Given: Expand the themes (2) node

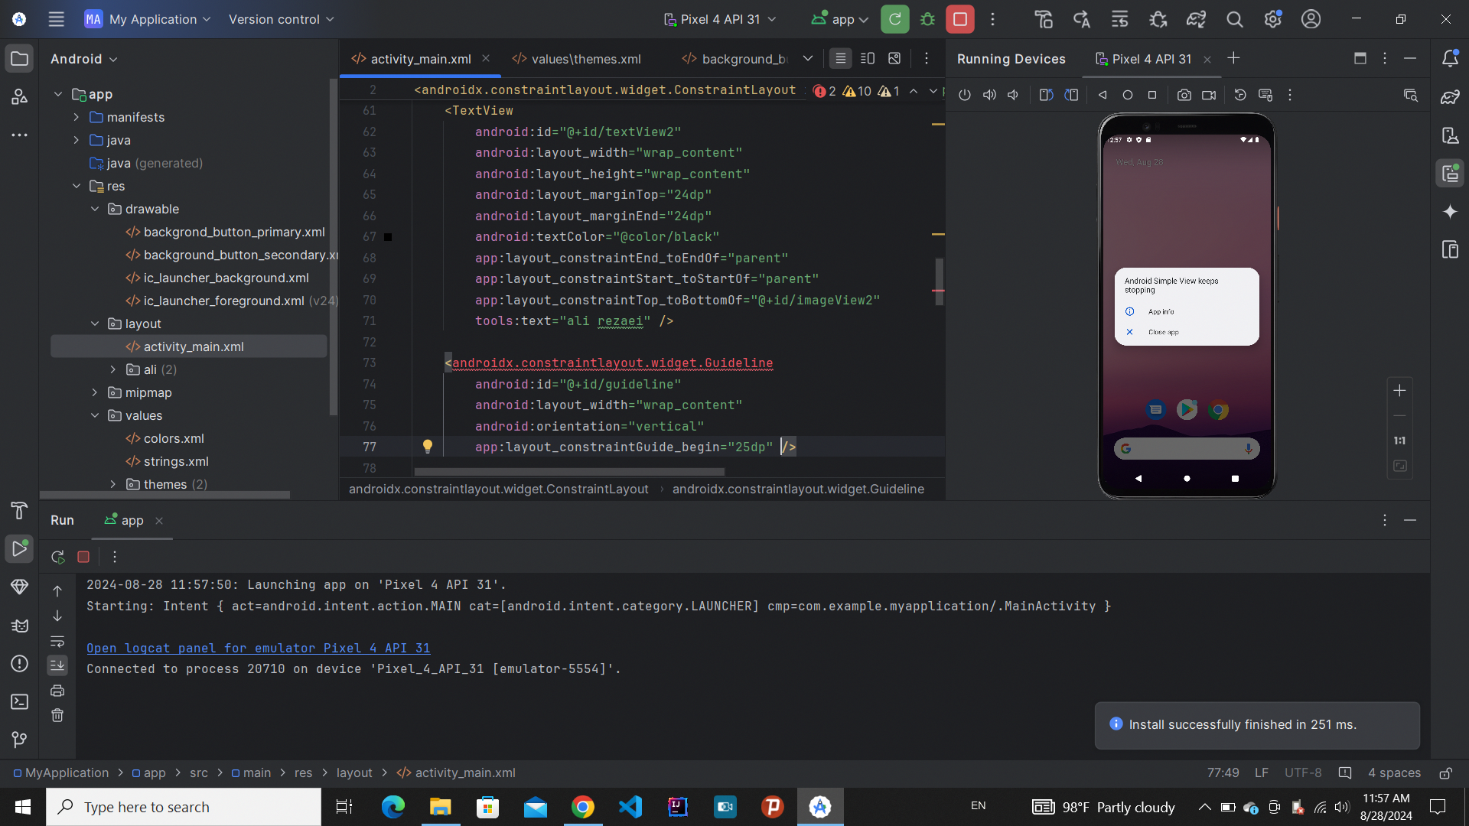Looking at the screenshot, I should [x=113, y=484].
